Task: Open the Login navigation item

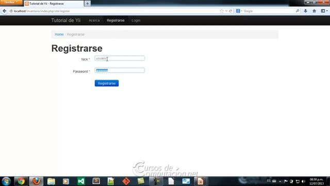Action: tap(136, 21)
